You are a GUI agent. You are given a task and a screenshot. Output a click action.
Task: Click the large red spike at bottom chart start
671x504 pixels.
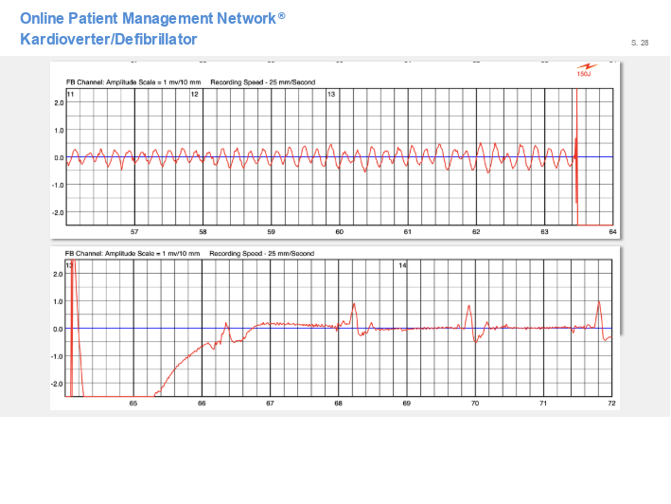[73, 313]
